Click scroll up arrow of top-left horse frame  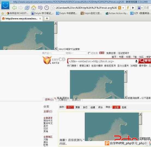(x=56, y=23)
